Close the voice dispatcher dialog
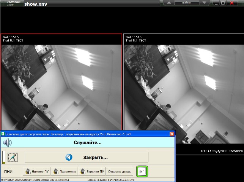This screenshot has width=244, height=182. click(172, 134)
